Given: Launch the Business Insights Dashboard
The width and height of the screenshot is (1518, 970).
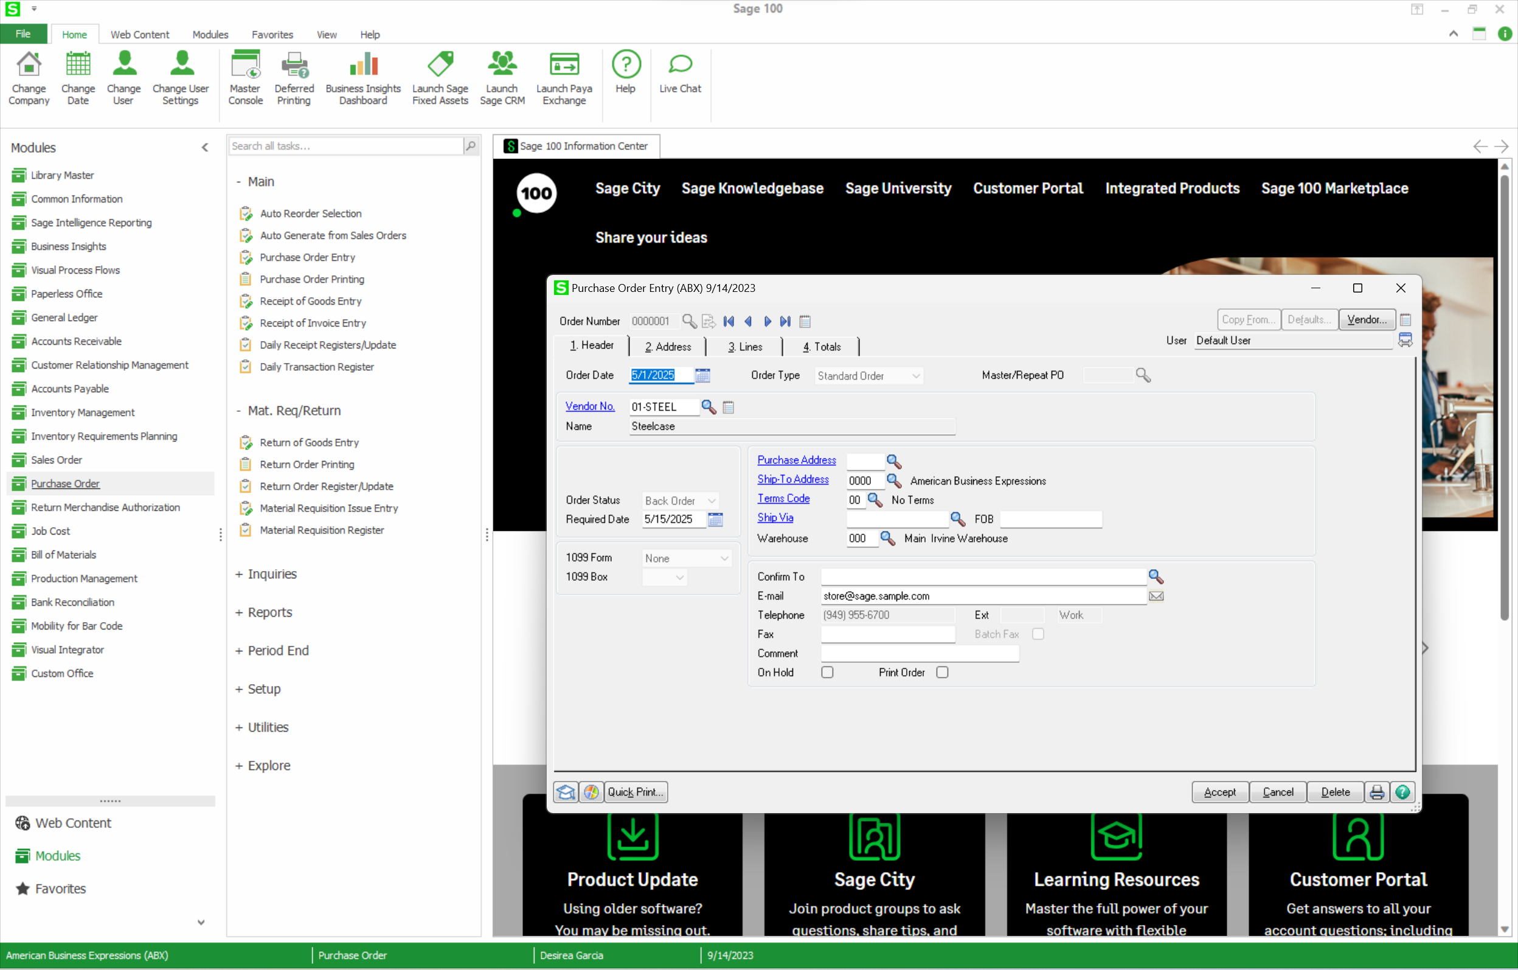Looking at the screenshot, I should click(363, 77).
